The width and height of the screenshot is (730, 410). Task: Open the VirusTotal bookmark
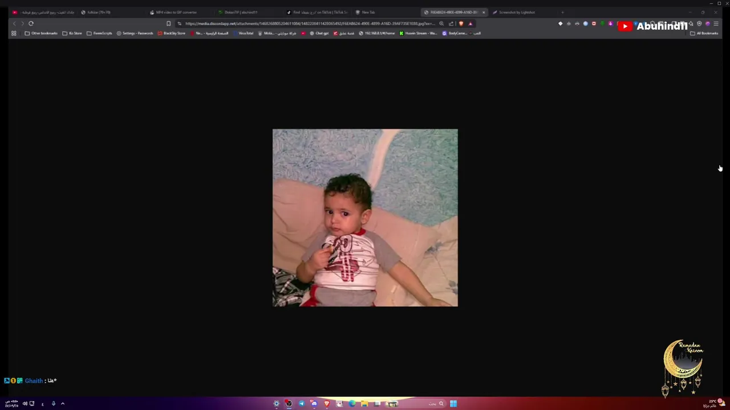(x=243, y=33)
